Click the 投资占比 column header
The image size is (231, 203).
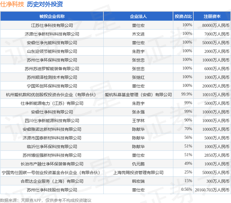click(183, 16)
